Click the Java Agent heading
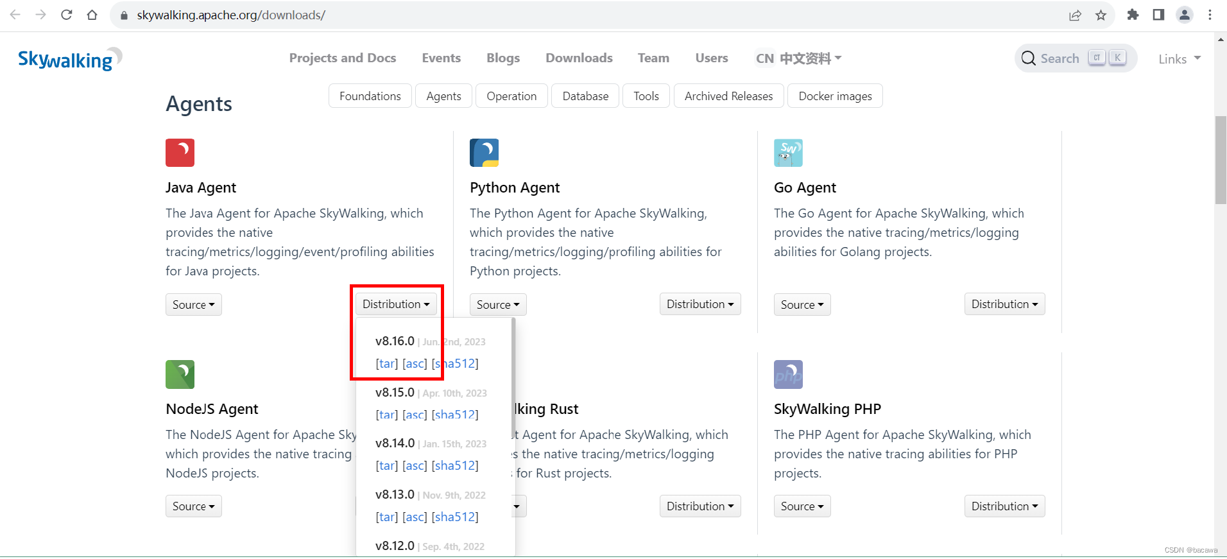 (201, 187)
